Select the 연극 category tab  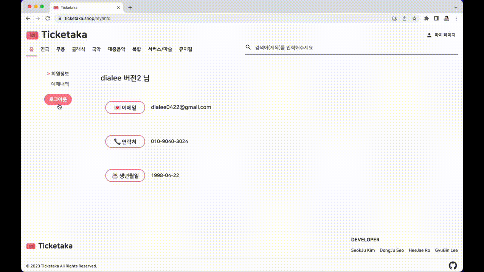point(45,49)
